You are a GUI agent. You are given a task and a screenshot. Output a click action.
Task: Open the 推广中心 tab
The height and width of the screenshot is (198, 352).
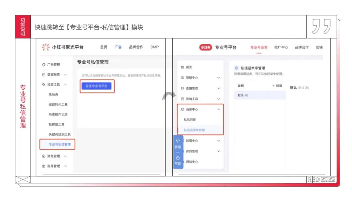point(281,47)
